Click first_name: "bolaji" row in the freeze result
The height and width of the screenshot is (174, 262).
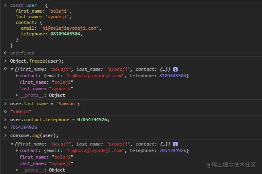point(46,83)
